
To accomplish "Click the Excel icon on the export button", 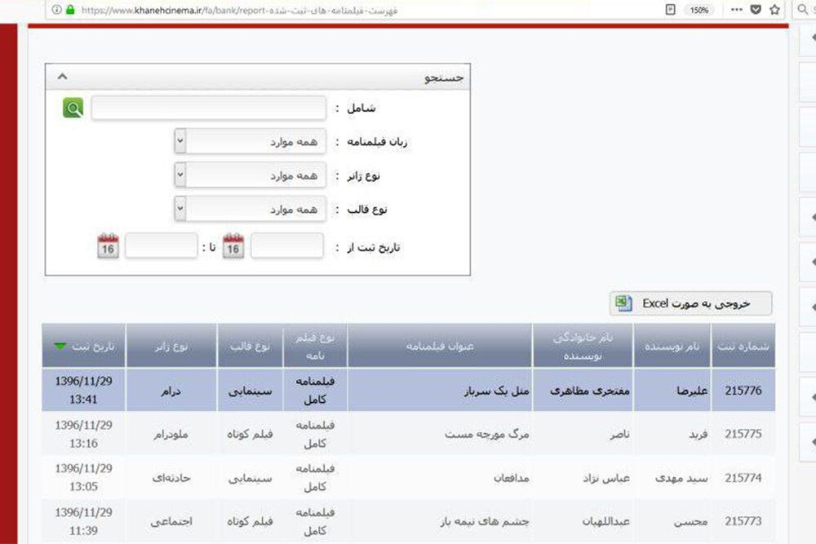I will 623,303.
